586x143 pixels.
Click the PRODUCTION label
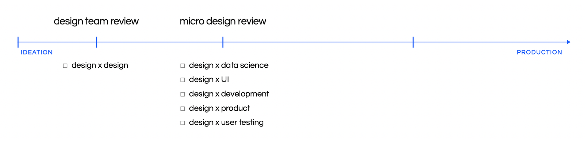pos(539,52)
